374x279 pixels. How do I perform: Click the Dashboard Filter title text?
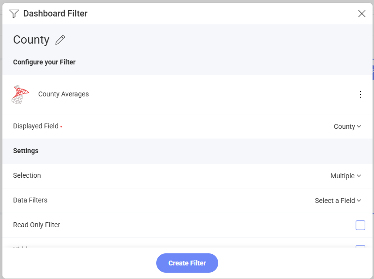55,14
